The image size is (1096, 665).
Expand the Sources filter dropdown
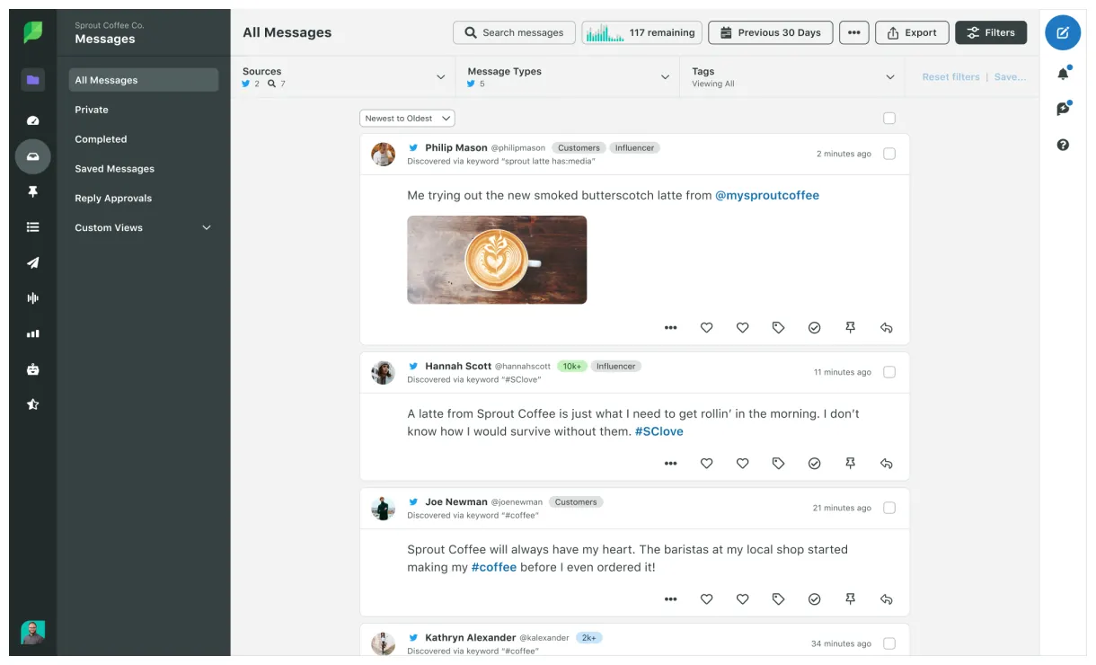[440, 76]
